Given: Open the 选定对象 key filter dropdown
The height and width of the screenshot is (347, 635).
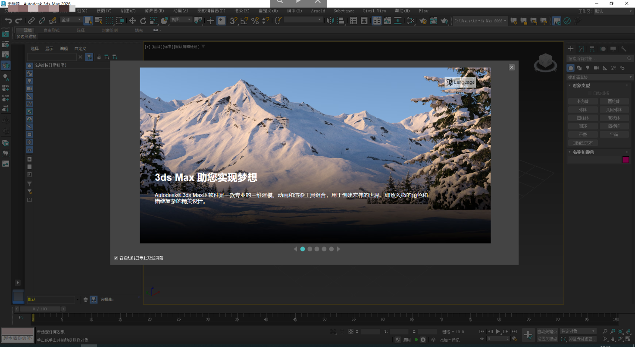Looking at the screenshot, I should pyautogui.click(x=578, y=331).
